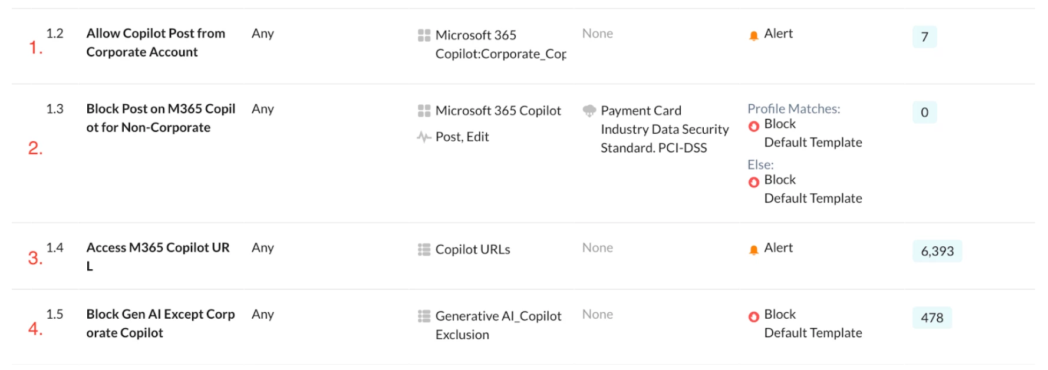
Task: Click the Block icon under Else
Action: pyautogui.click(x=753, y=182)
